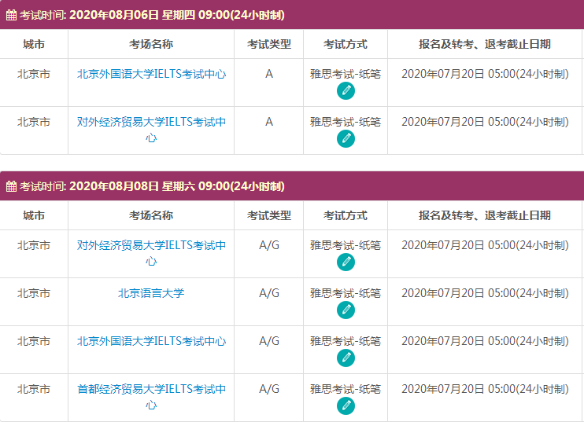The height and width of the screenshot is (422, 584).
Task: Click 考试类型 column header in first table
Action: 269,44
